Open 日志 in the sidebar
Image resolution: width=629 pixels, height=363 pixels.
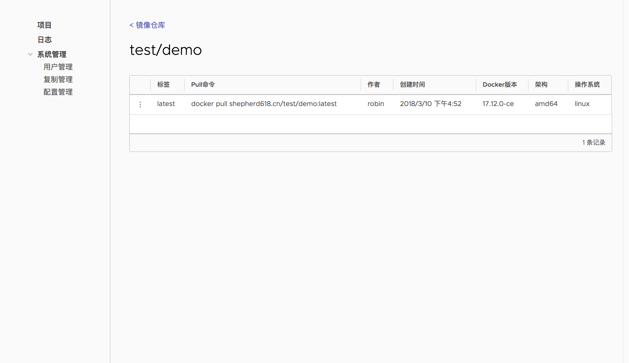click(44, 40)
